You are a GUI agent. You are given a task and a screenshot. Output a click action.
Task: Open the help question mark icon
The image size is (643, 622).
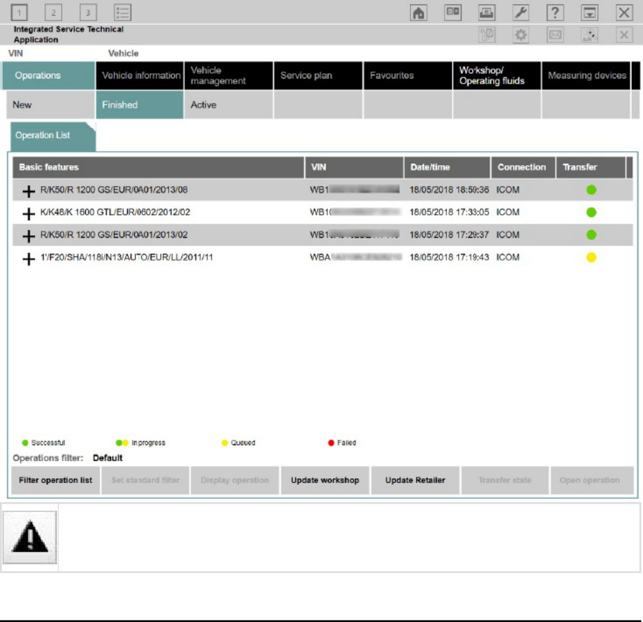[555, 13]
